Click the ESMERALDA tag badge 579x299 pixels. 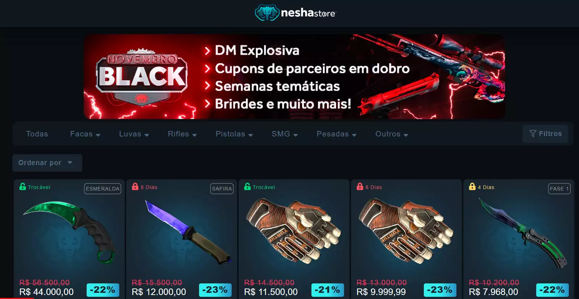pos(103,189)
